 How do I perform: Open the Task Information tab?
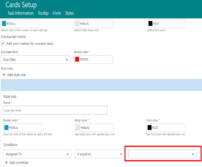point(21,13)
